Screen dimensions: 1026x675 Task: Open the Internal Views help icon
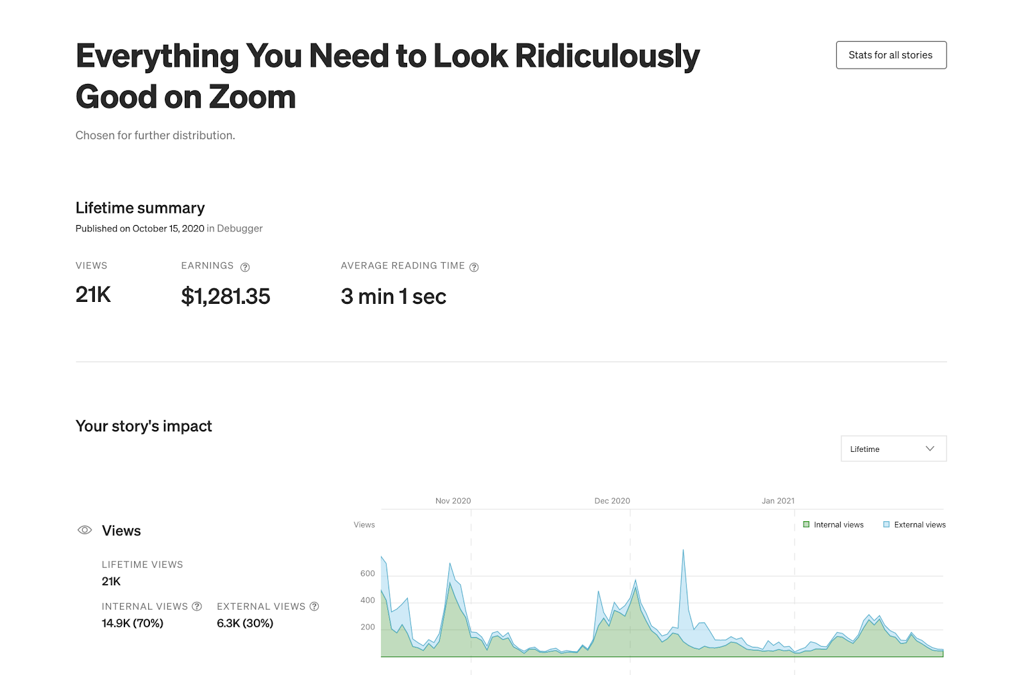pyautogui.click(x=197, y=606)
